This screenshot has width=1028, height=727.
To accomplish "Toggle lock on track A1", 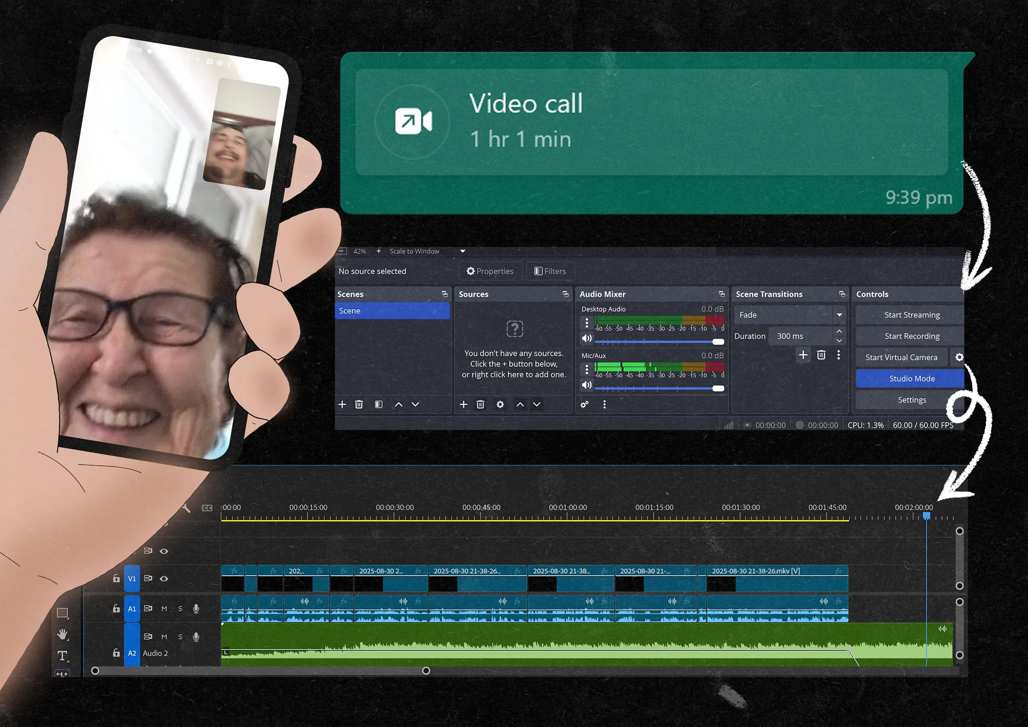I will tap(116, 609).
